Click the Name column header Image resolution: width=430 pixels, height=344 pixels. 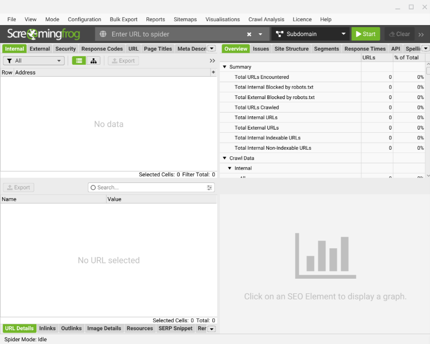pyautogui.click(x=53, y=199)
